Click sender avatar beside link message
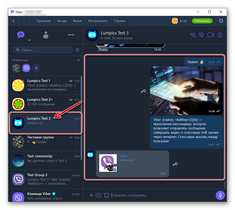The width and height of the screenshot is (235, 210). click(90, 155)
